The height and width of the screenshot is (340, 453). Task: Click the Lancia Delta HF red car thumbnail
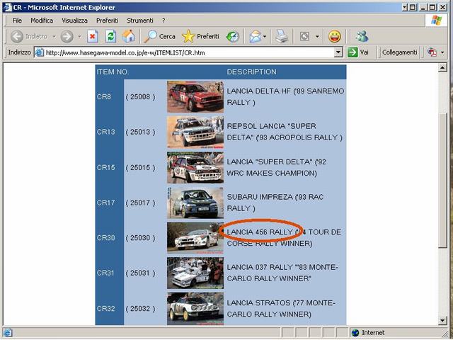195,96
